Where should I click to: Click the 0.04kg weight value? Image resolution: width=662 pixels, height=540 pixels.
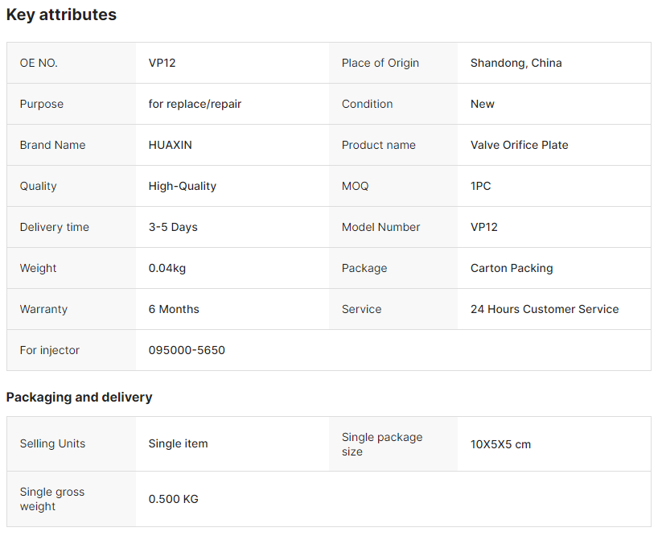click(167, 268)
